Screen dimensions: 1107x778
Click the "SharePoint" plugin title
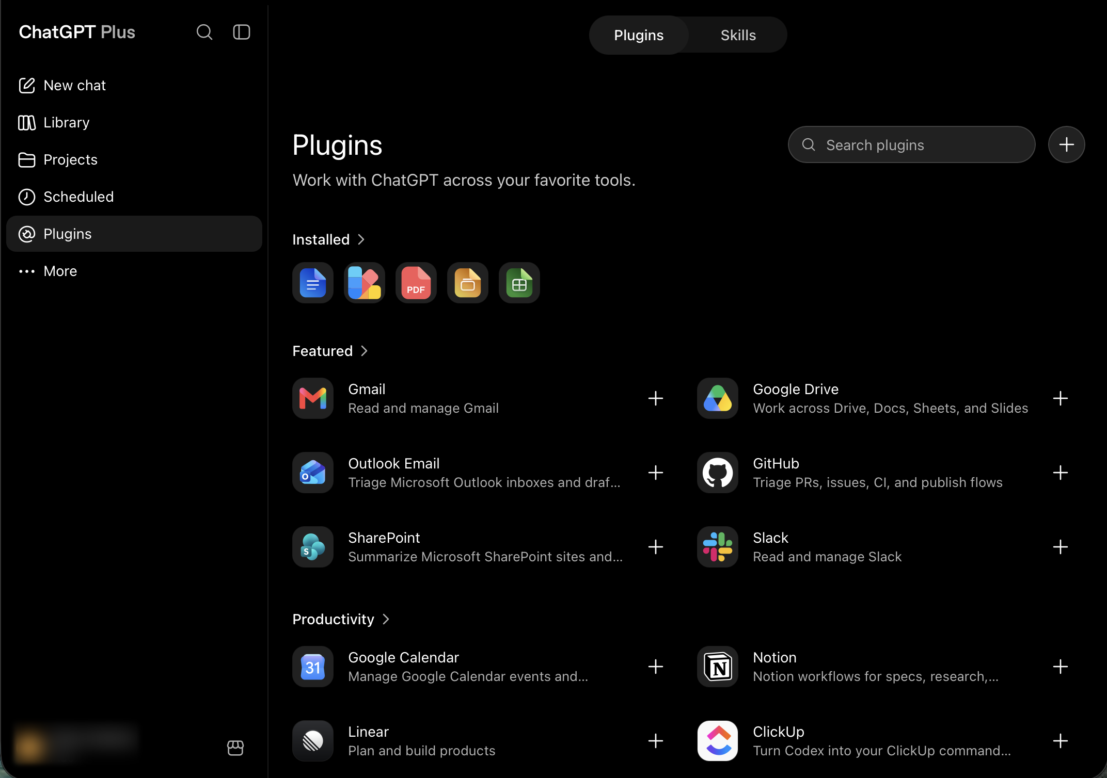pos(384,538)
